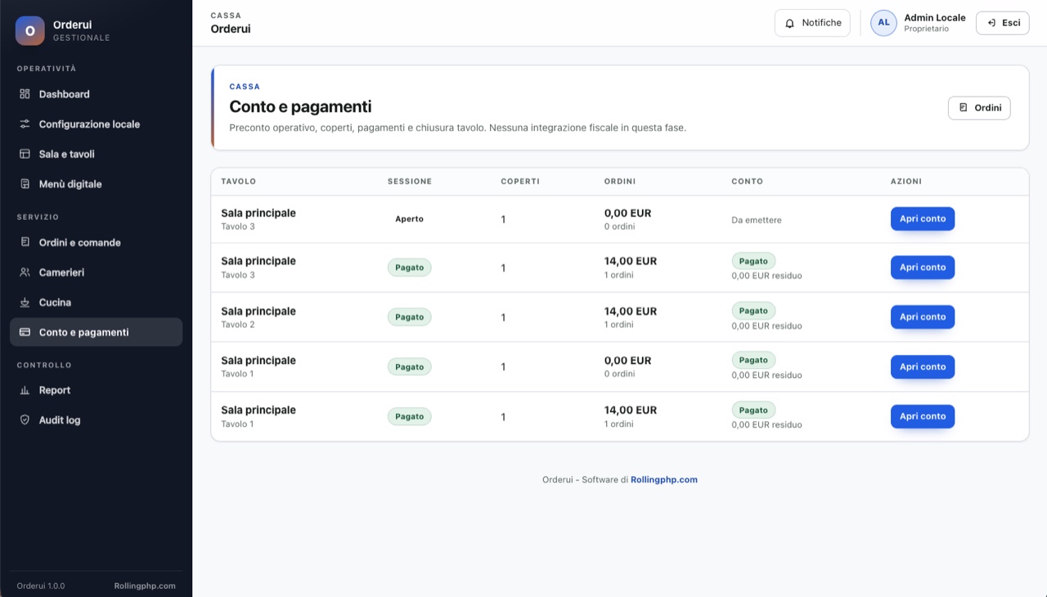The width and height of the screenshot is (1047, 597).
Task: Click the AL user avatar
Action: pos(883,23)
